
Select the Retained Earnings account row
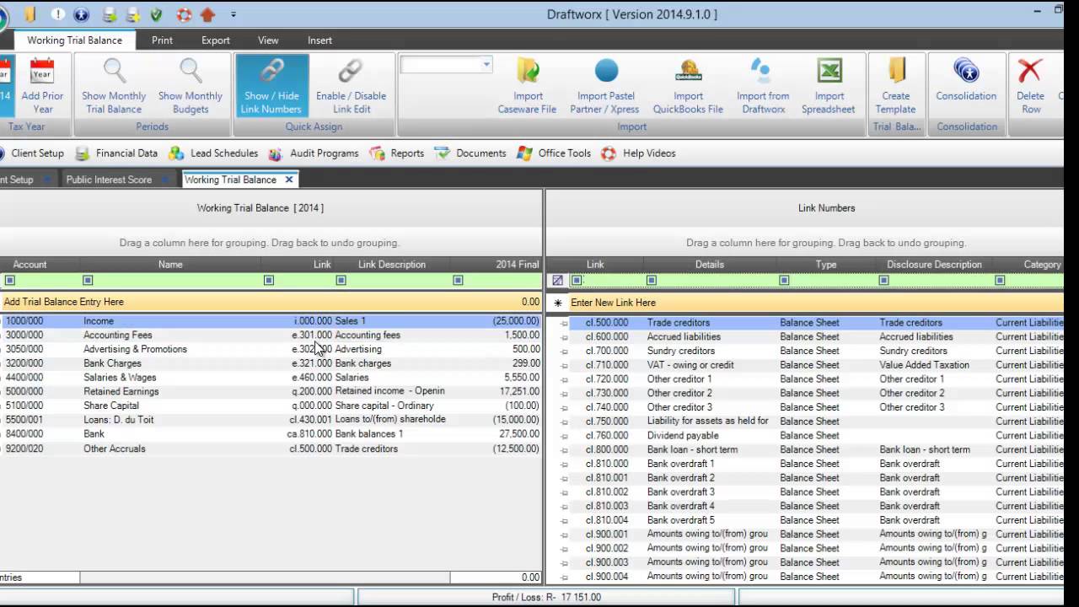coord(271,391)
